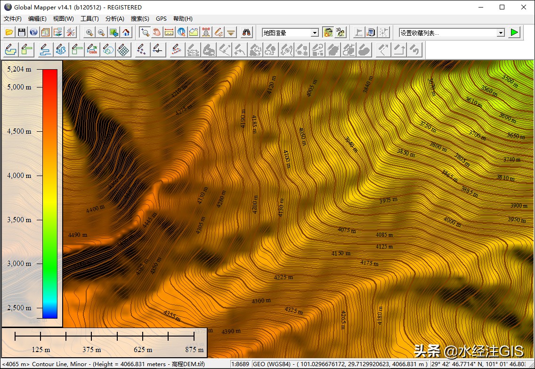Open the binoculars search tool
Viewport: 535px width, 369px height.
pyautogui.click(x=246, y=32)
